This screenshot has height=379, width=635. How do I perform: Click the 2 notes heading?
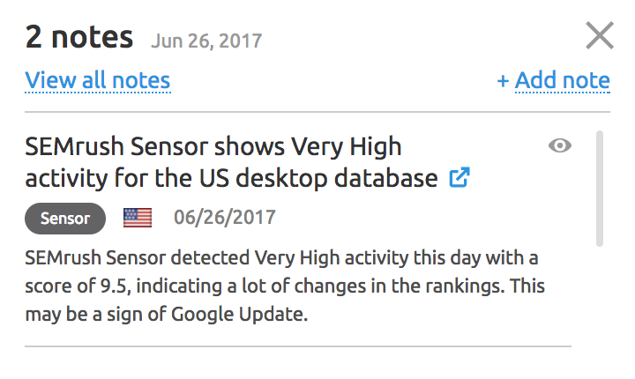click(x=79, y=37)
